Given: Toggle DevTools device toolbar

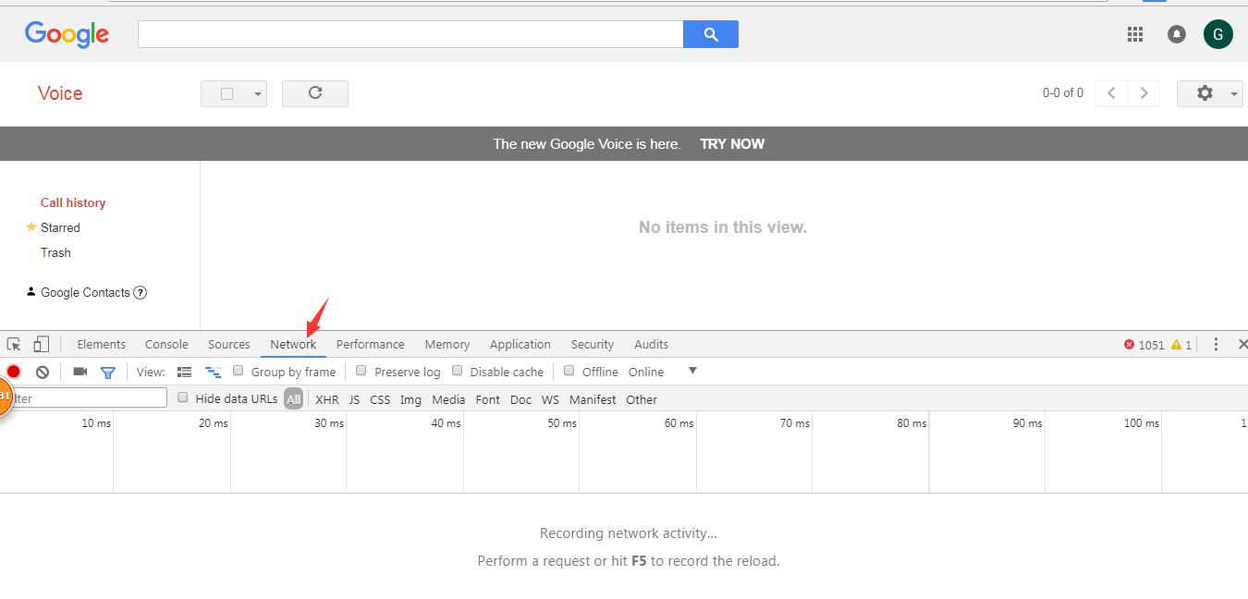Looking at the screenshot, I should coord(41,344).
